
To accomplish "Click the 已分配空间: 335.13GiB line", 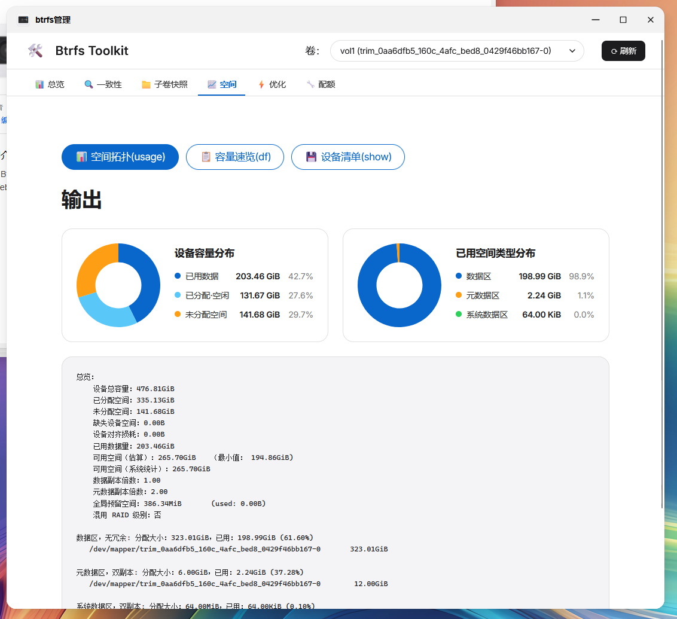I will coord(134,400).
